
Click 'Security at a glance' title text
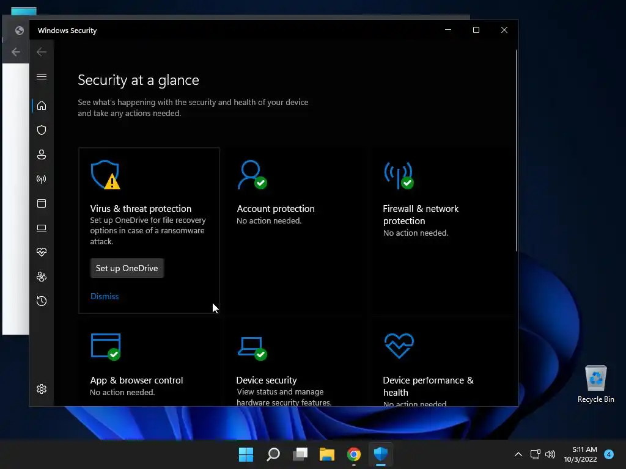139,80
